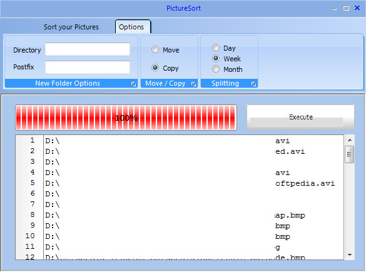Focus the Directory input field
This screenshot has width=366, height=272.
point(88,49)
